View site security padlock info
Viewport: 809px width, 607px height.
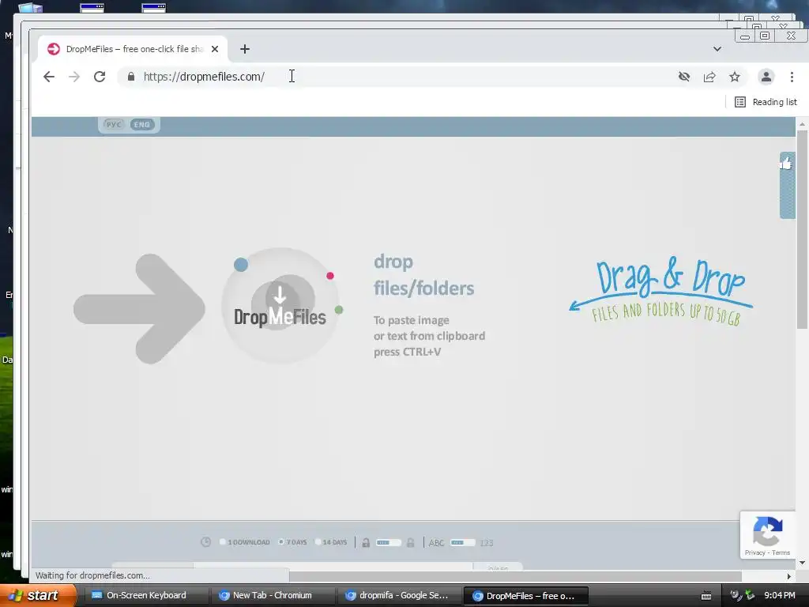coord(131,77)
